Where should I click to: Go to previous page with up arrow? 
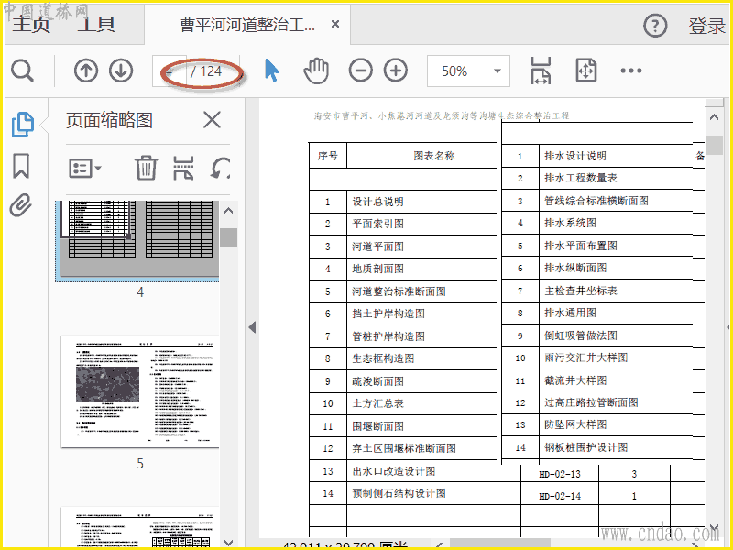point(86,71)
